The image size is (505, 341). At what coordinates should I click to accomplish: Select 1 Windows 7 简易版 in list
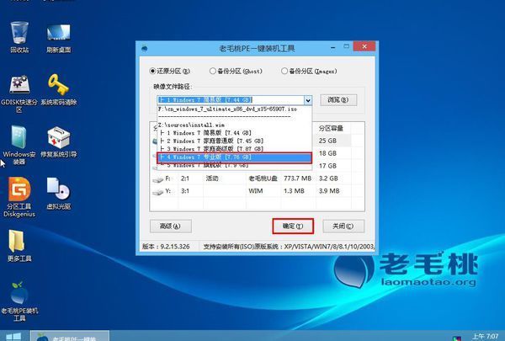coord(235,133)
